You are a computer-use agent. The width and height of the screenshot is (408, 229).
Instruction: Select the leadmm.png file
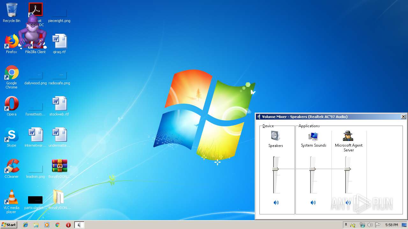click(x=36, y=171)
